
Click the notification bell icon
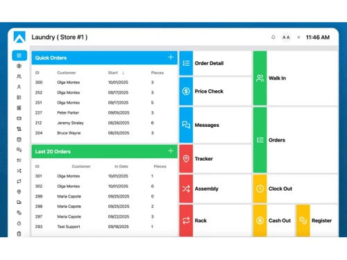[273, 37]
